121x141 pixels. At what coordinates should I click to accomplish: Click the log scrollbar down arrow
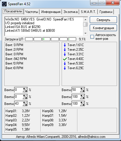(85, 33)
